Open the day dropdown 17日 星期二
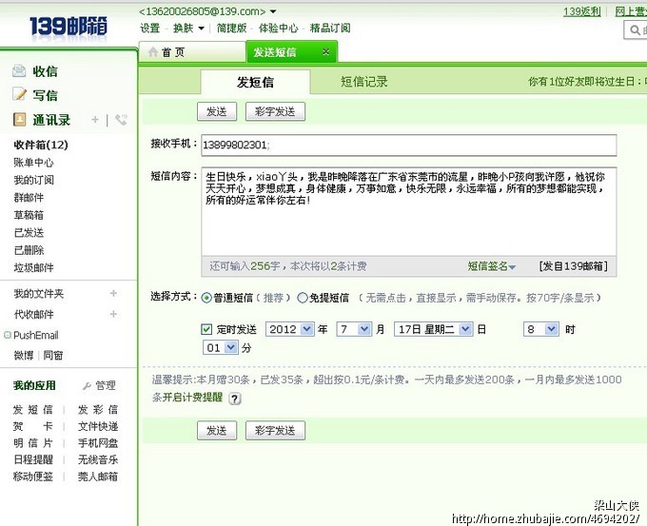The width and height of the screenshot is (647, 526). pyautogui.click(x=433, y=329)
